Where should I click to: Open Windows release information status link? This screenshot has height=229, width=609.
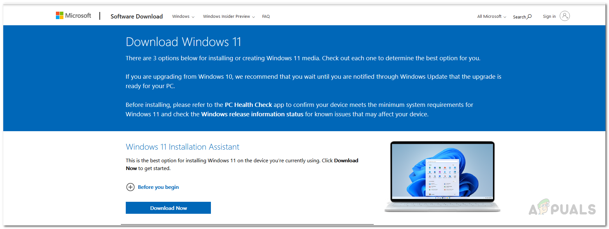[x=252, y=114]
